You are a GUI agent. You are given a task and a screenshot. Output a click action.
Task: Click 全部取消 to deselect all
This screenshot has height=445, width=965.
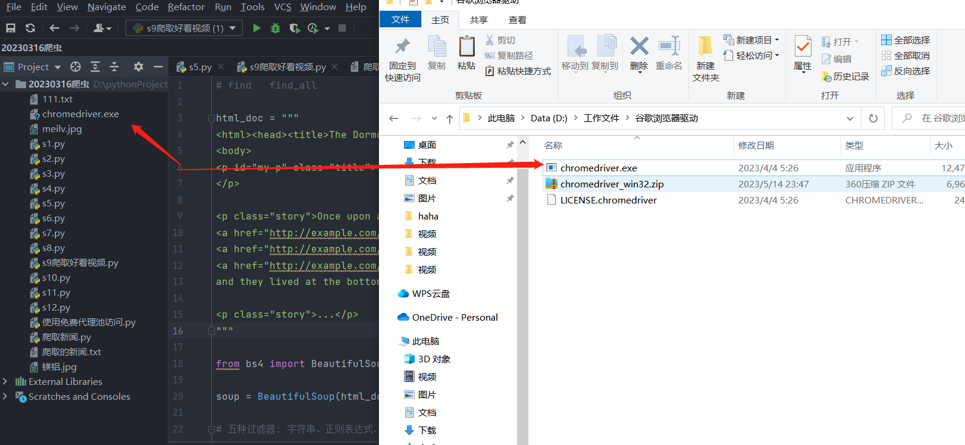[906, 55]
